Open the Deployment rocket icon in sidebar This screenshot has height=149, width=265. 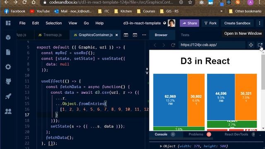click(x=8, y=96)
